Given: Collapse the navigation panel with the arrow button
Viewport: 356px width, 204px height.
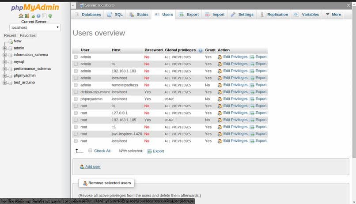Looking at the screenshot, I should pyautogui.click(x=73, y=5).
